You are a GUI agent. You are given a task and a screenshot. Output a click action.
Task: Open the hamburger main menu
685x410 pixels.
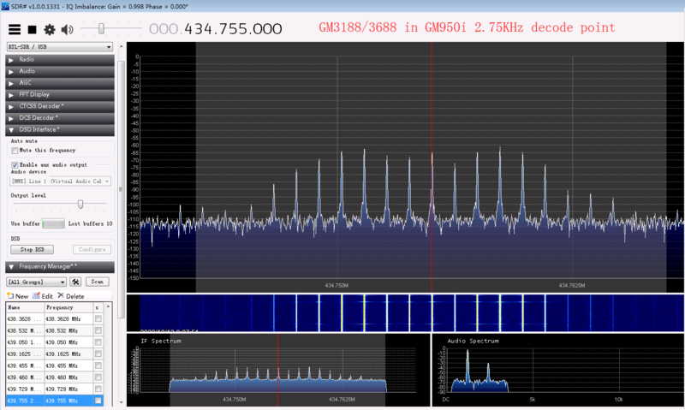coord(15,29)
